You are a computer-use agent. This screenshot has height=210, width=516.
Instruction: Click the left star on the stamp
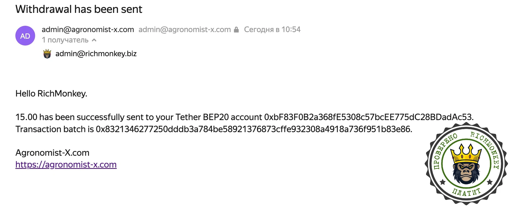pos(443,182)
